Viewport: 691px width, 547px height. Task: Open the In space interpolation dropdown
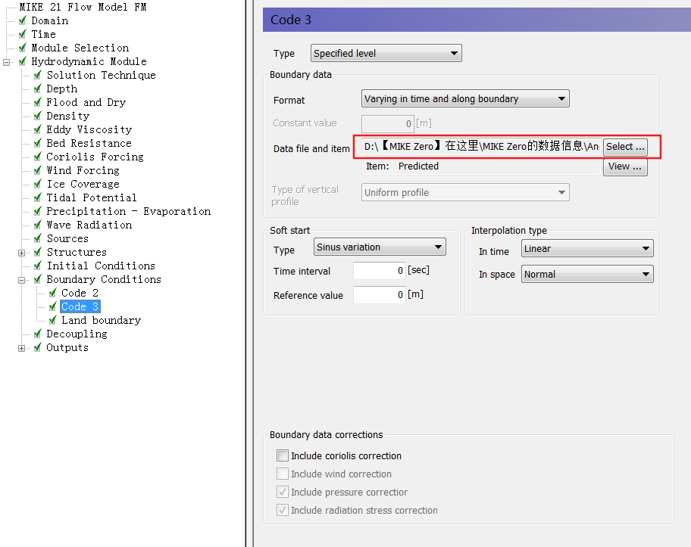(x=587, y=274)
